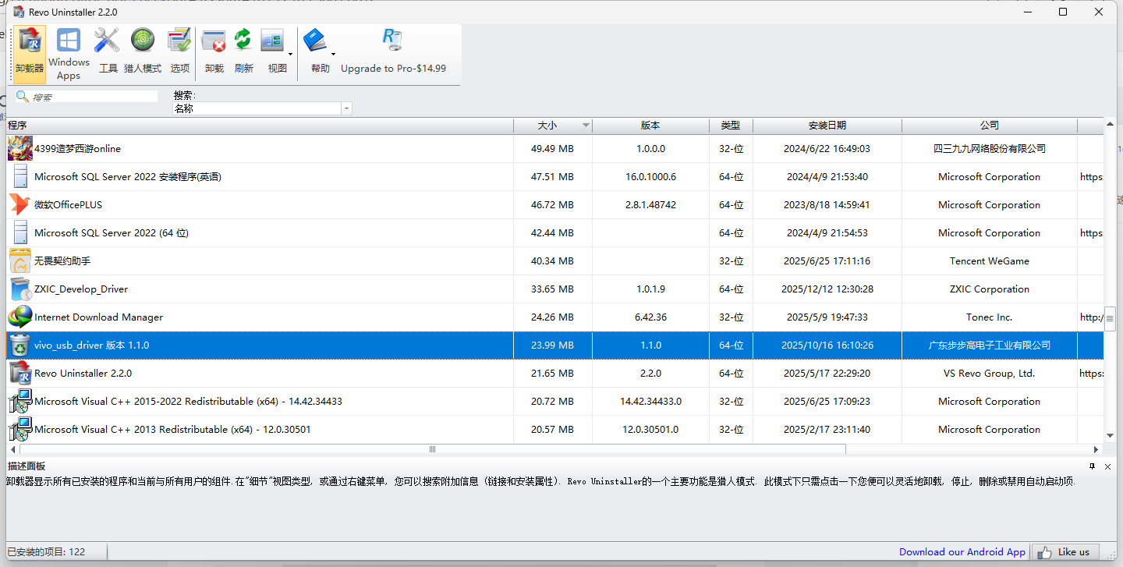Click the vivo_usb_driver recycle bin icon

20,345
